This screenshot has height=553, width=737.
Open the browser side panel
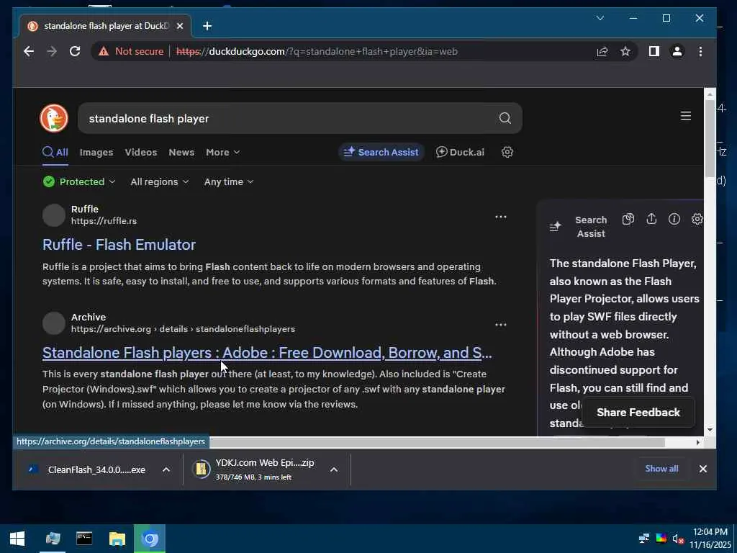(x=654, y=51)
